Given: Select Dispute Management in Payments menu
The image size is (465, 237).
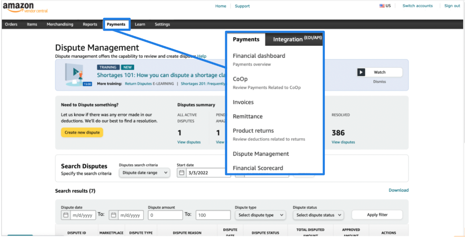Looking at the screenshot, I should 261,154.
